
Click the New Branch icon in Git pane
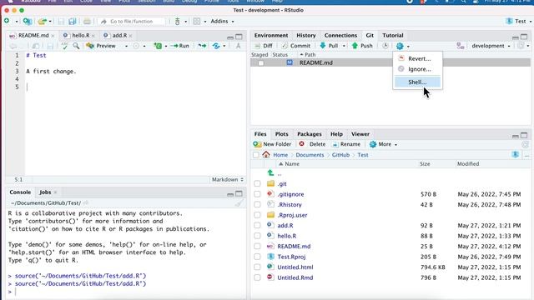coord(461,46)
